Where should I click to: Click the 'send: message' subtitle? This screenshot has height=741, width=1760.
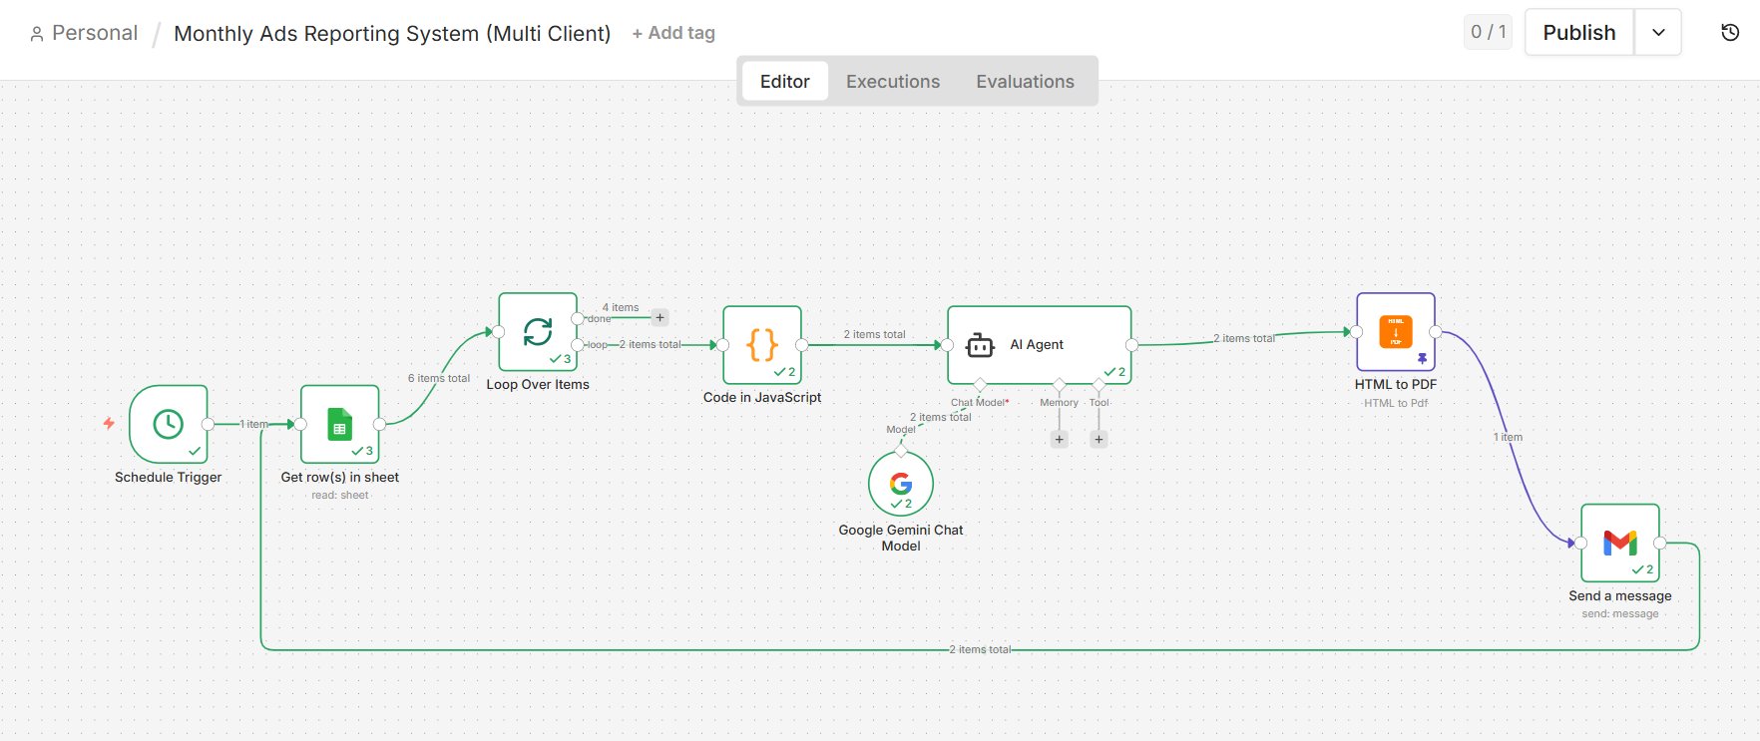pos(1620,613)
